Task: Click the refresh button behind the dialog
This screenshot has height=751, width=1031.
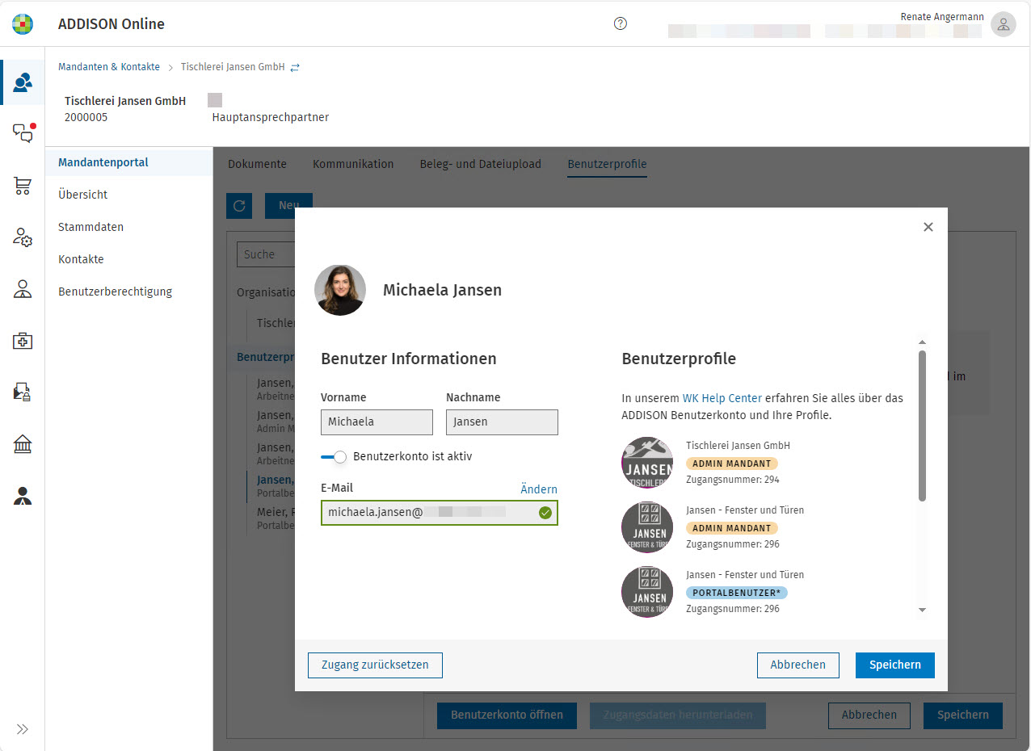Action: point(239,206)
